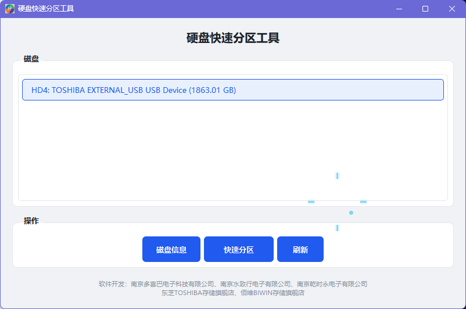466x309 pixels.
Task: Start 快速分区 quick partition
Action: (x=239, y=249)
